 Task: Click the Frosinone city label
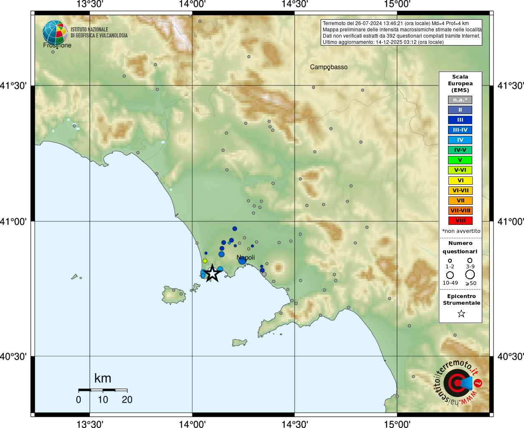57,45
